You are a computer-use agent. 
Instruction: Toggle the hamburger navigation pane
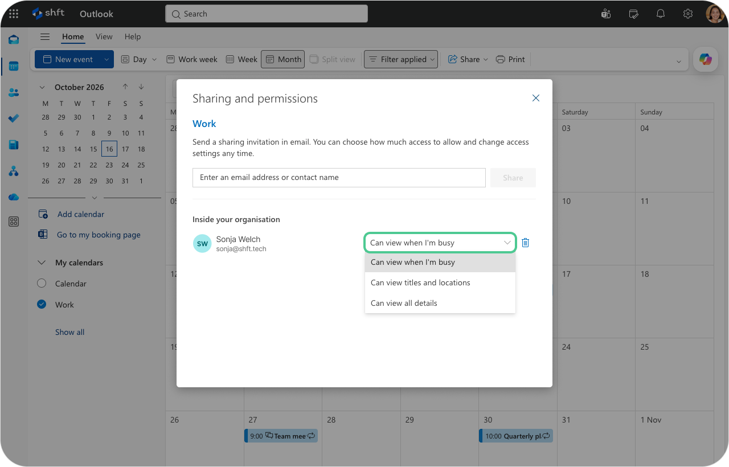click(x=45, y=37)
